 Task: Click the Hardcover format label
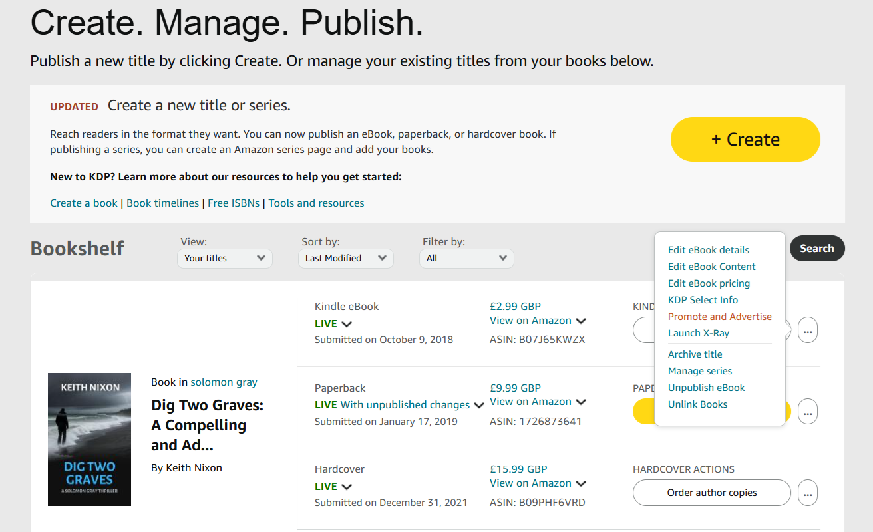(x=340, y=469)
